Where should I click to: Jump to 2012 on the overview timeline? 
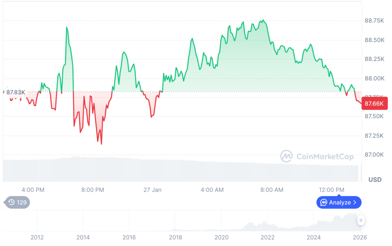pos(37,237)
